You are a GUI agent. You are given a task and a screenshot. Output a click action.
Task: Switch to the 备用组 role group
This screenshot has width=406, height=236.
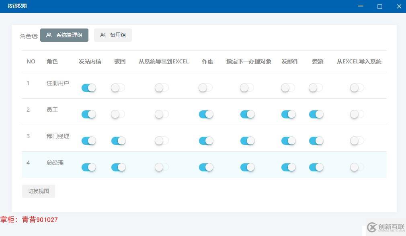click(113, 35)
